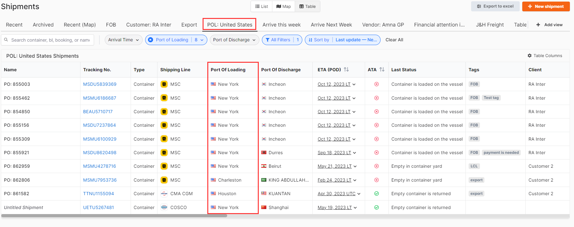574x227 pixels.
Task: Switch to List view
Action: (261, 6)
